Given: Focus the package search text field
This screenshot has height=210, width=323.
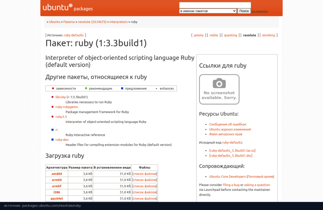Looking at the screenshot, I should coord(215,5).
